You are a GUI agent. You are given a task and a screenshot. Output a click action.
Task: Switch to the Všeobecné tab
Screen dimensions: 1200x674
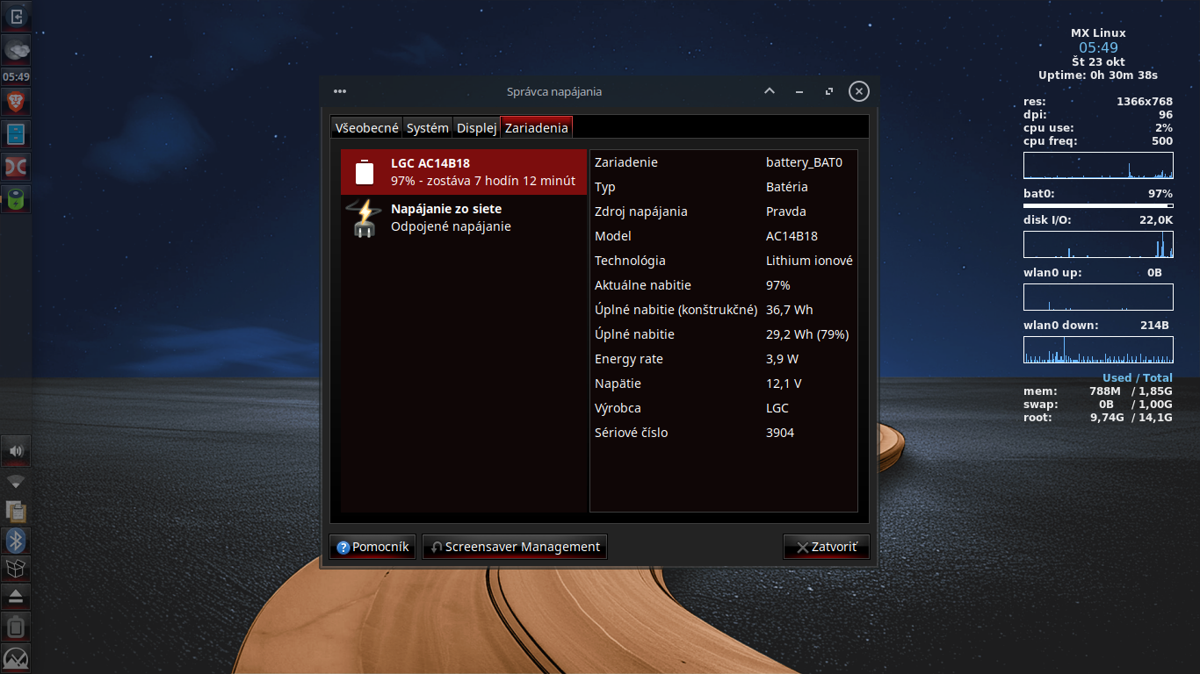pos(366,127)
